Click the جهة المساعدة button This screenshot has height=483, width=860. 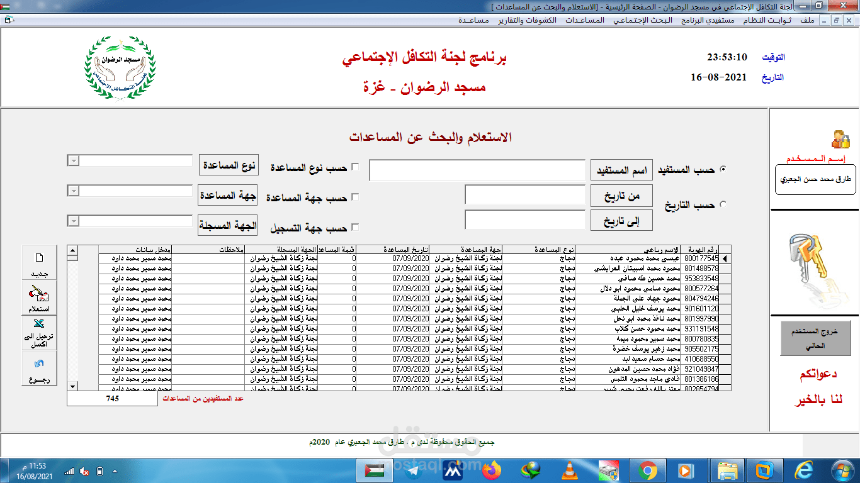click(228, 196)
